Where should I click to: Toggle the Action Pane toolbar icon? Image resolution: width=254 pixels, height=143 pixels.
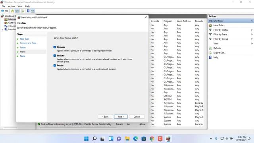tap(33, 11)
